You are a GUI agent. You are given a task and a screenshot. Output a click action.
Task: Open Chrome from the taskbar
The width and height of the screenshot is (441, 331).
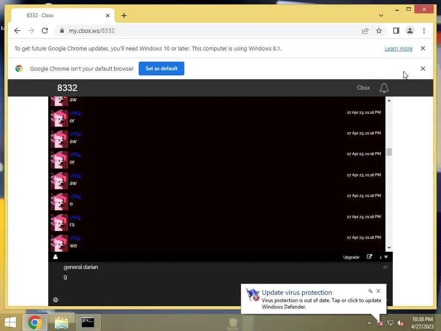click(x=35, y=322)
